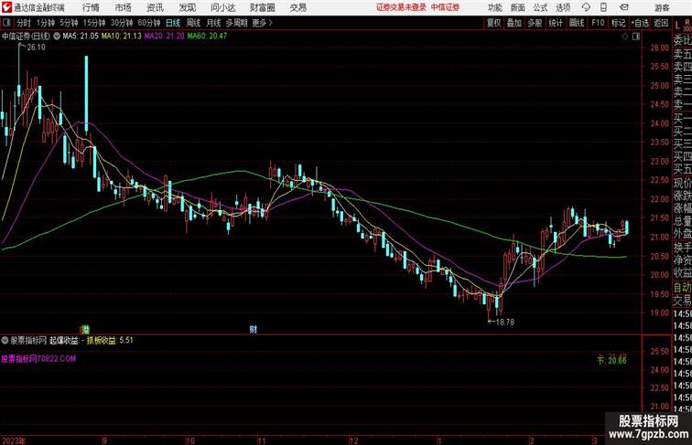692x445 pixels.
Task: Click the 标记 mark toolbar button
Action: click(x=618, y=23)
